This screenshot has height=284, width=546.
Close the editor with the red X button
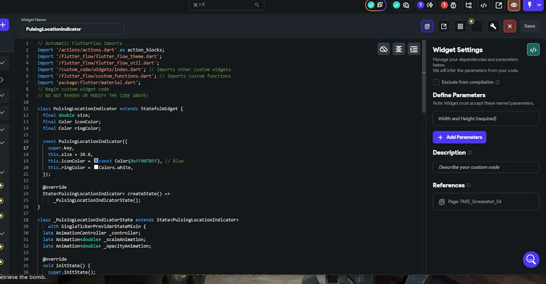click(x=510, y=26)
